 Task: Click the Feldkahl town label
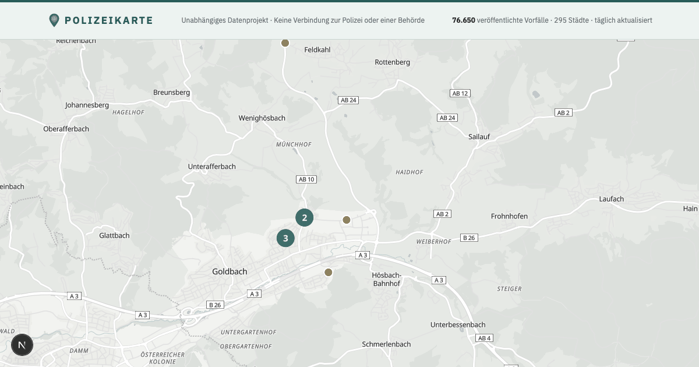tap(317, 50)
